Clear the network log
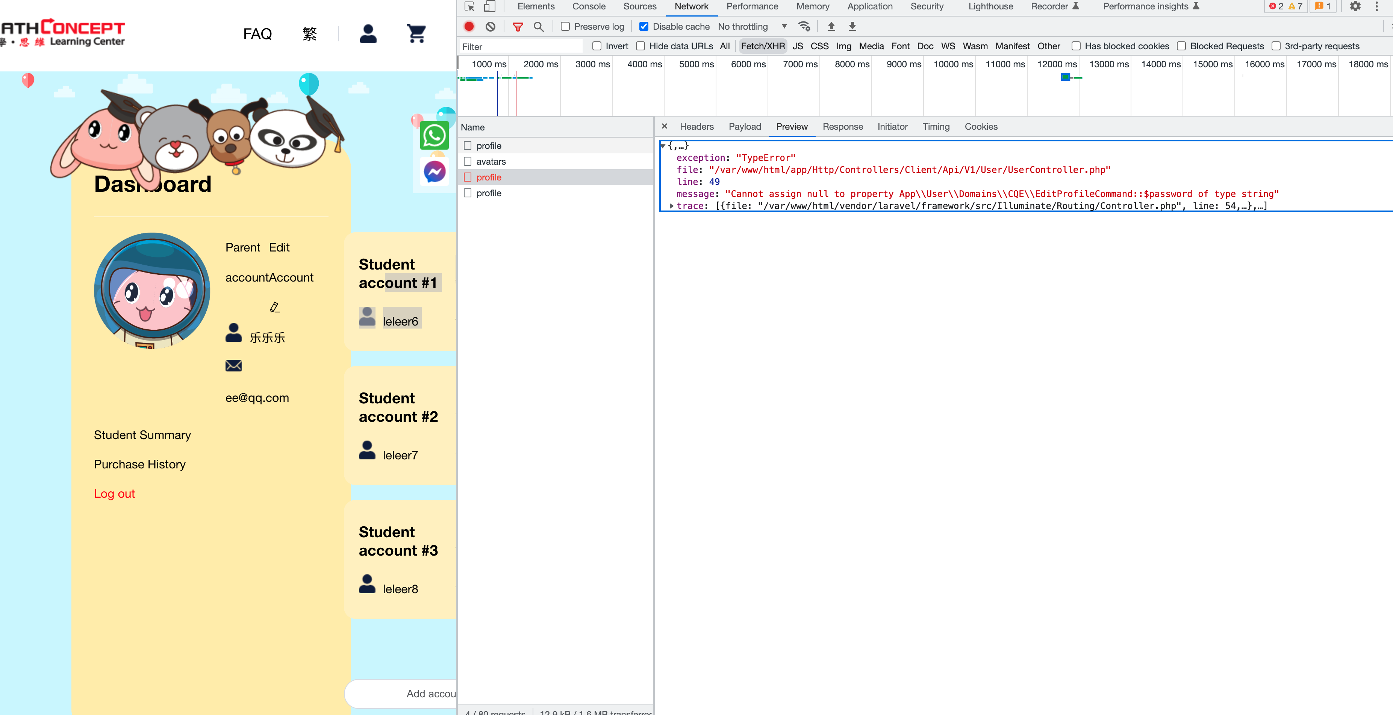 point(491,26)
